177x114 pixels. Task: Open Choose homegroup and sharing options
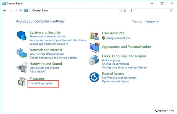[x=53, y=58]
